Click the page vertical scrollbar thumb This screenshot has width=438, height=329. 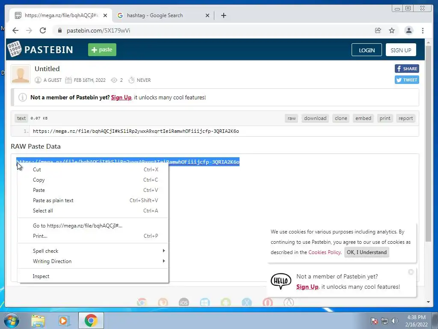(428, 143)
